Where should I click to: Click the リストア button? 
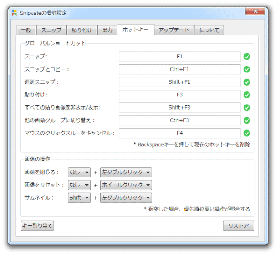pos(238,226)
